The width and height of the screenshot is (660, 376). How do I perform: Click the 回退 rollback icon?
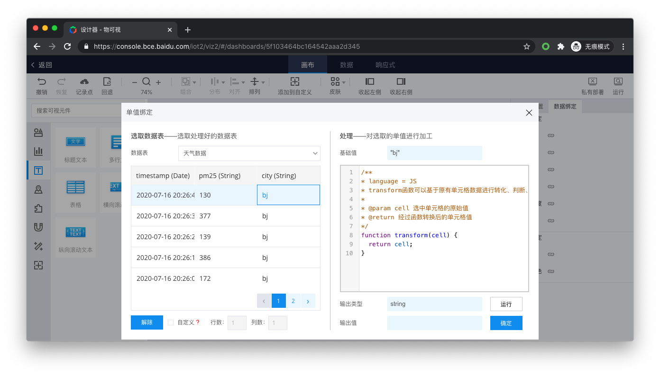pos(107,81)
